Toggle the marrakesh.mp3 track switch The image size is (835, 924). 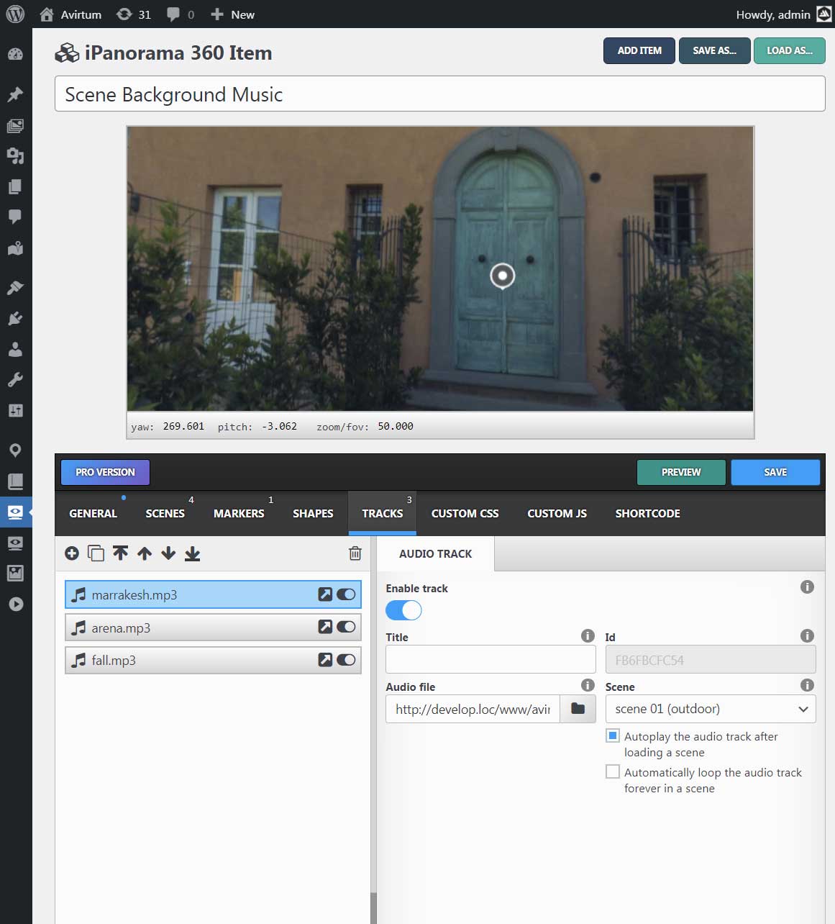click(x=346, y=594)
